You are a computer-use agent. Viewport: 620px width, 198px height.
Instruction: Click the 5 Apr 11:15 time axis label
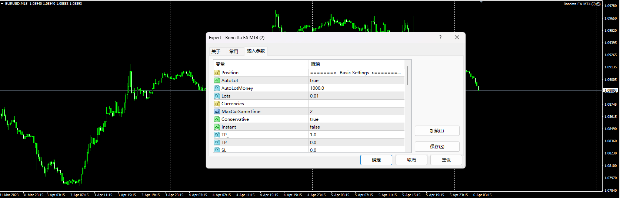(387, 195)
